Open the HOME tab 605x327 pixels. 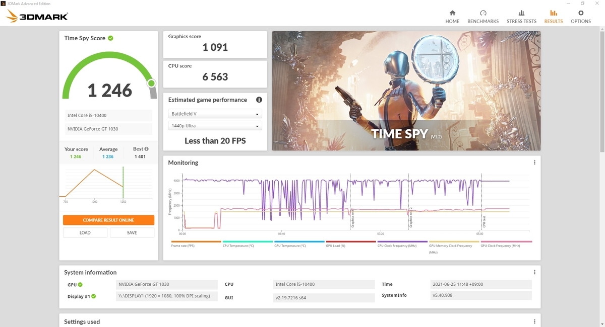click(452, 17)
